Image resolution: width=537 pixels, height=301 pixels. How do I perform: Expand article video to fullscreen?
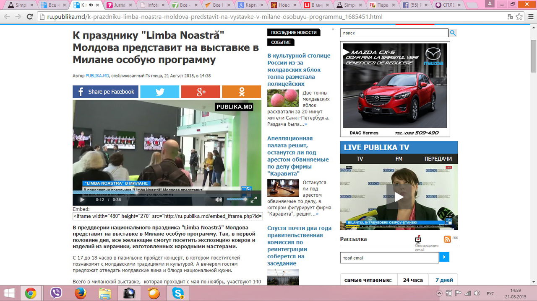click(x=253, y=200)
